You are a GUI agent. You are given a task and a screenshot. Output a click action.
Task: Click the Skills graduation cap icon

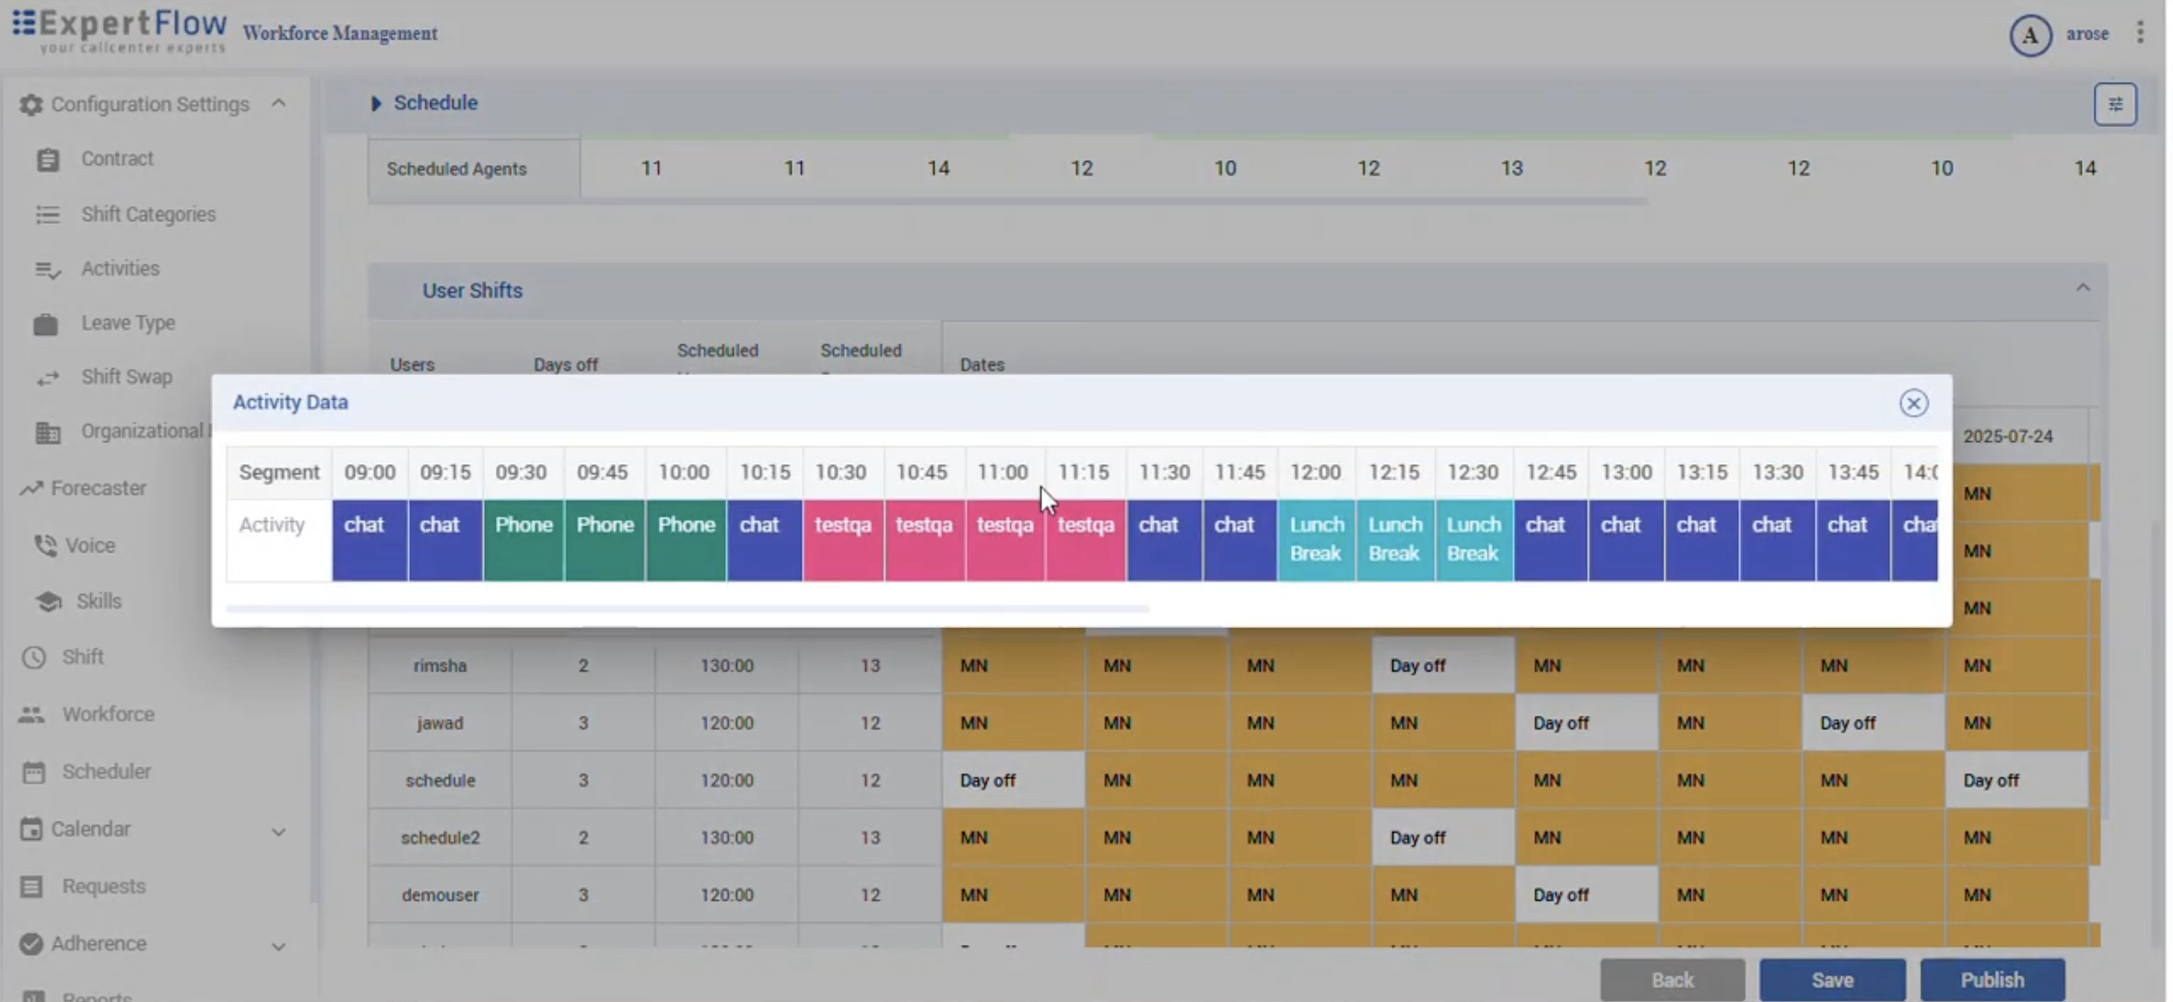click(x=48, y=601)
